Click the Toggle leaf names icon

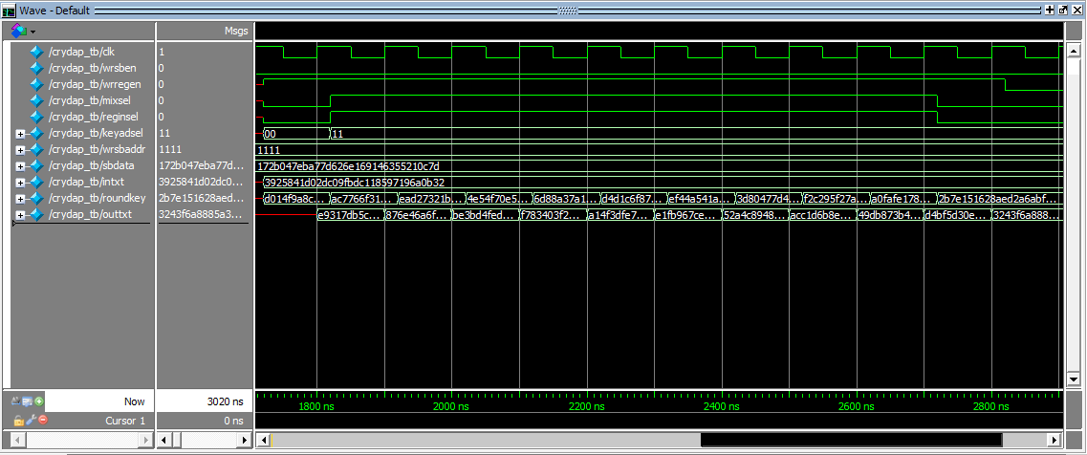click(x=16, y=401)
